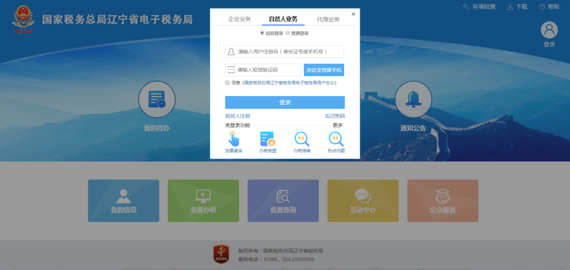Open the 环境检测 wrench icon

pyautogui.click(x=467, y=7)
